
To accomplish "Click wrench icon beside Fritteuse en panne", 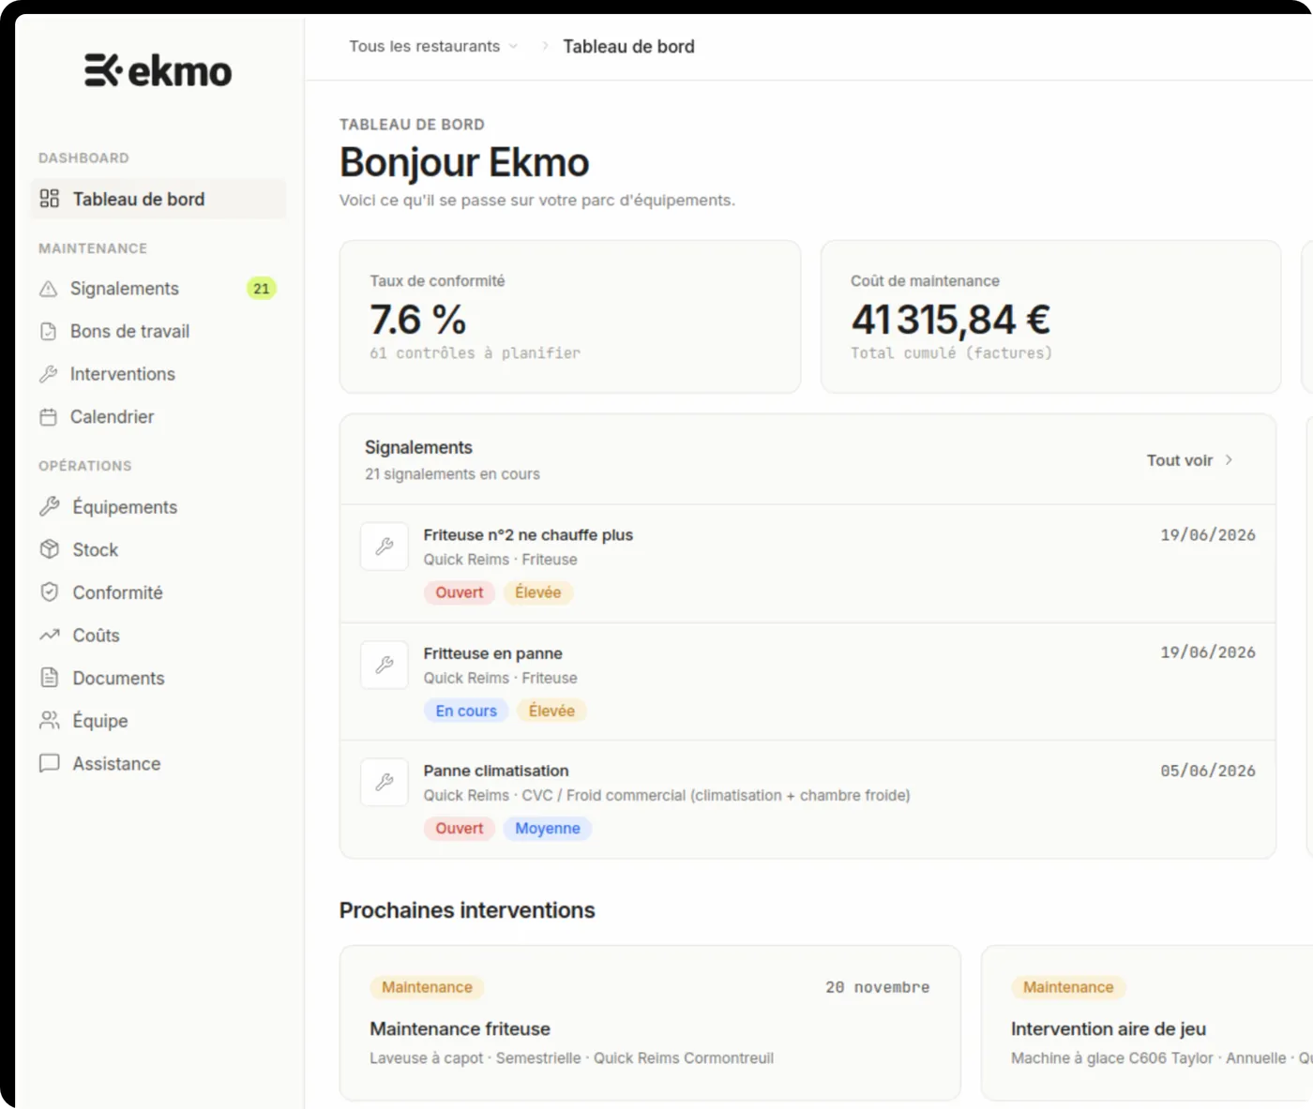I will click(x=385, y=665).
